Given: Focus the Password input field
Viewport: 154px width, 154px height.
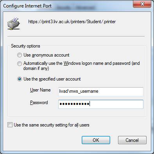Looking at the screenshot, I should coord(101,104).
